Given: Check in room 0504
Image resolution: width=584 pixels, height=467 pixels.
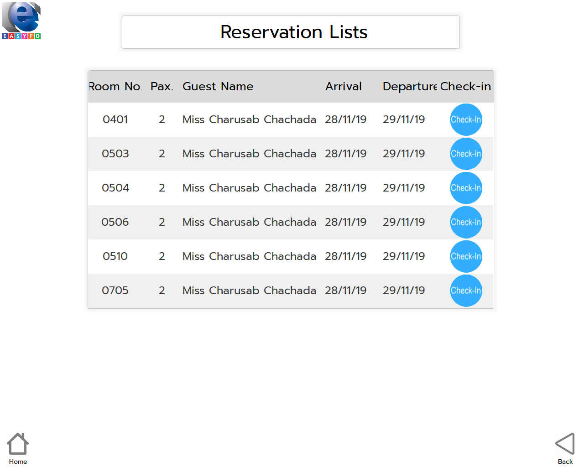Looking at the screenshot, I should 466,188.
